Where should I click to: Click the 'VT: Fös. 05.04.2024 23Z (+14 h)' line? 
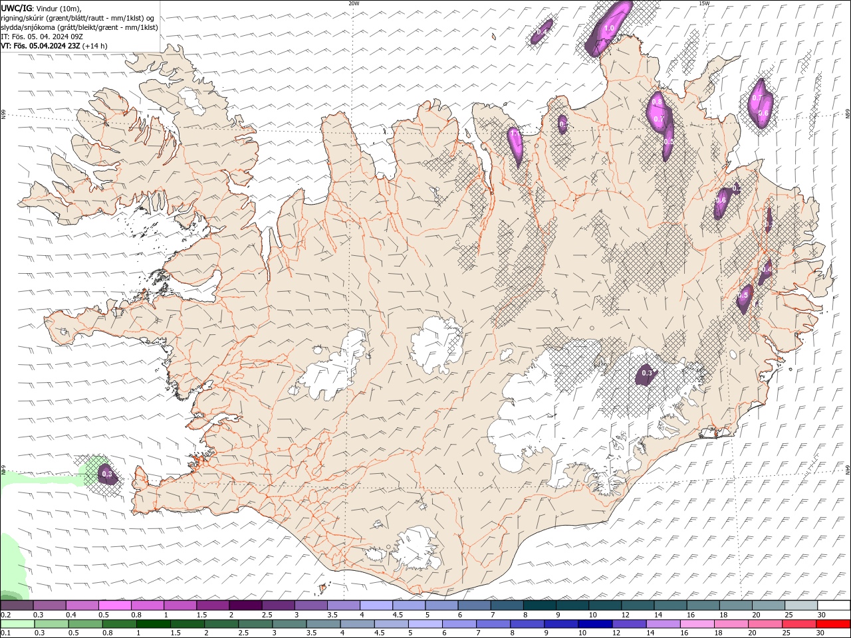[x=54, y=46]
